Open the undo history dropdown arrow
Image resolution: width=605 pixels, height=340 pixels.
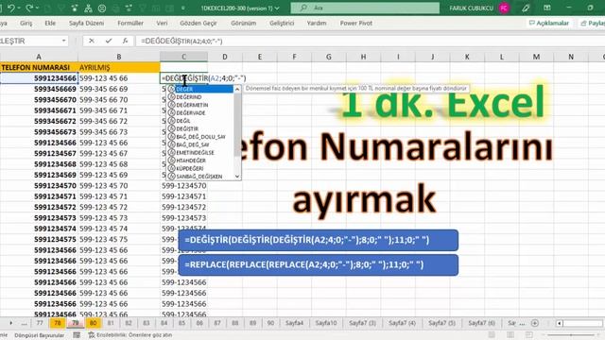point(20,8)
